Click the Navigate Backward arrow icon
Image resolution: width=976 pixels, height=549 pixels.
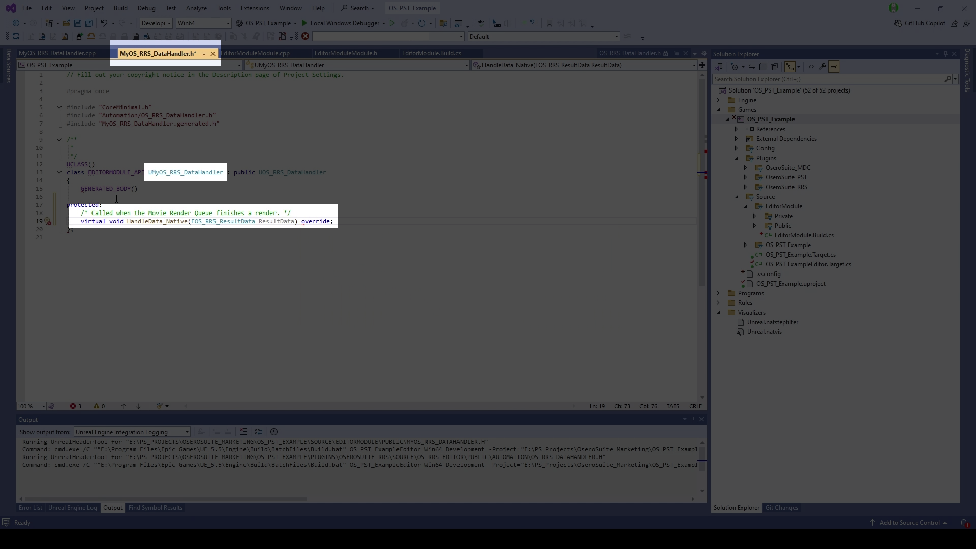click(x=16, y=23)
